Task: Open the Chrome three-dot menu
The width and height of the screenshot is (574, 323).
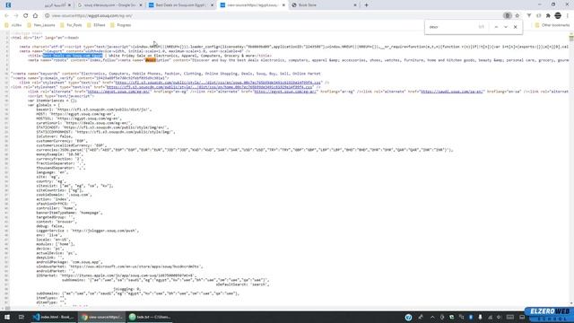Action: tap(568, 16)
